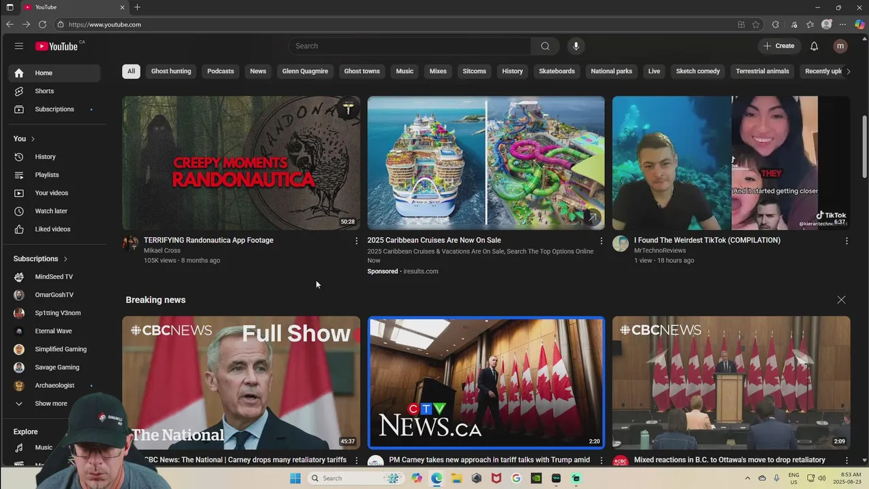Screen dimensions: 869x489
Task: Reload the page with refresh icon
Action: [42, 24]
